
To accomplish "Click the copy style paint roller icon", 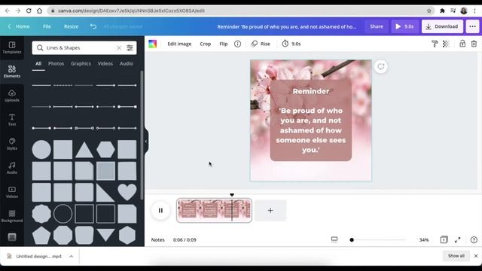I will 435,44.
